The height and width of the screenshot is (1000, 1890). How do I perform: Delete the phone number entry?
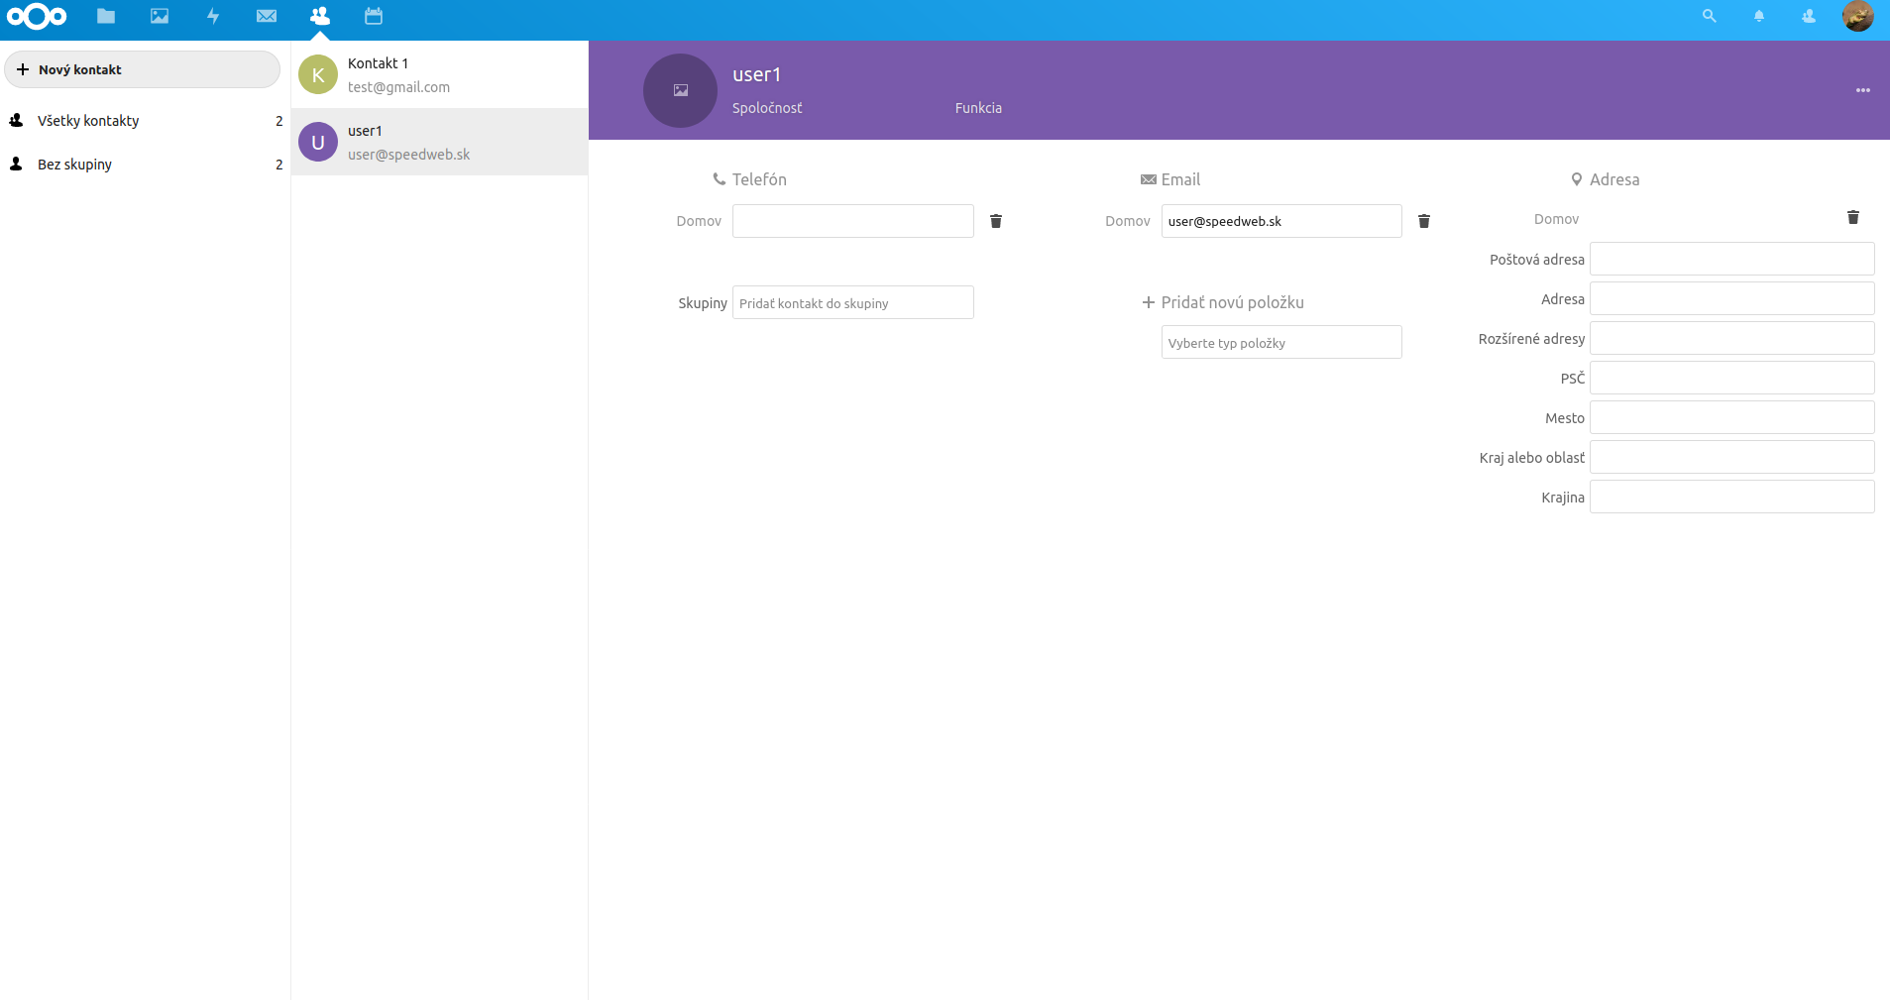tap(996, 221)
